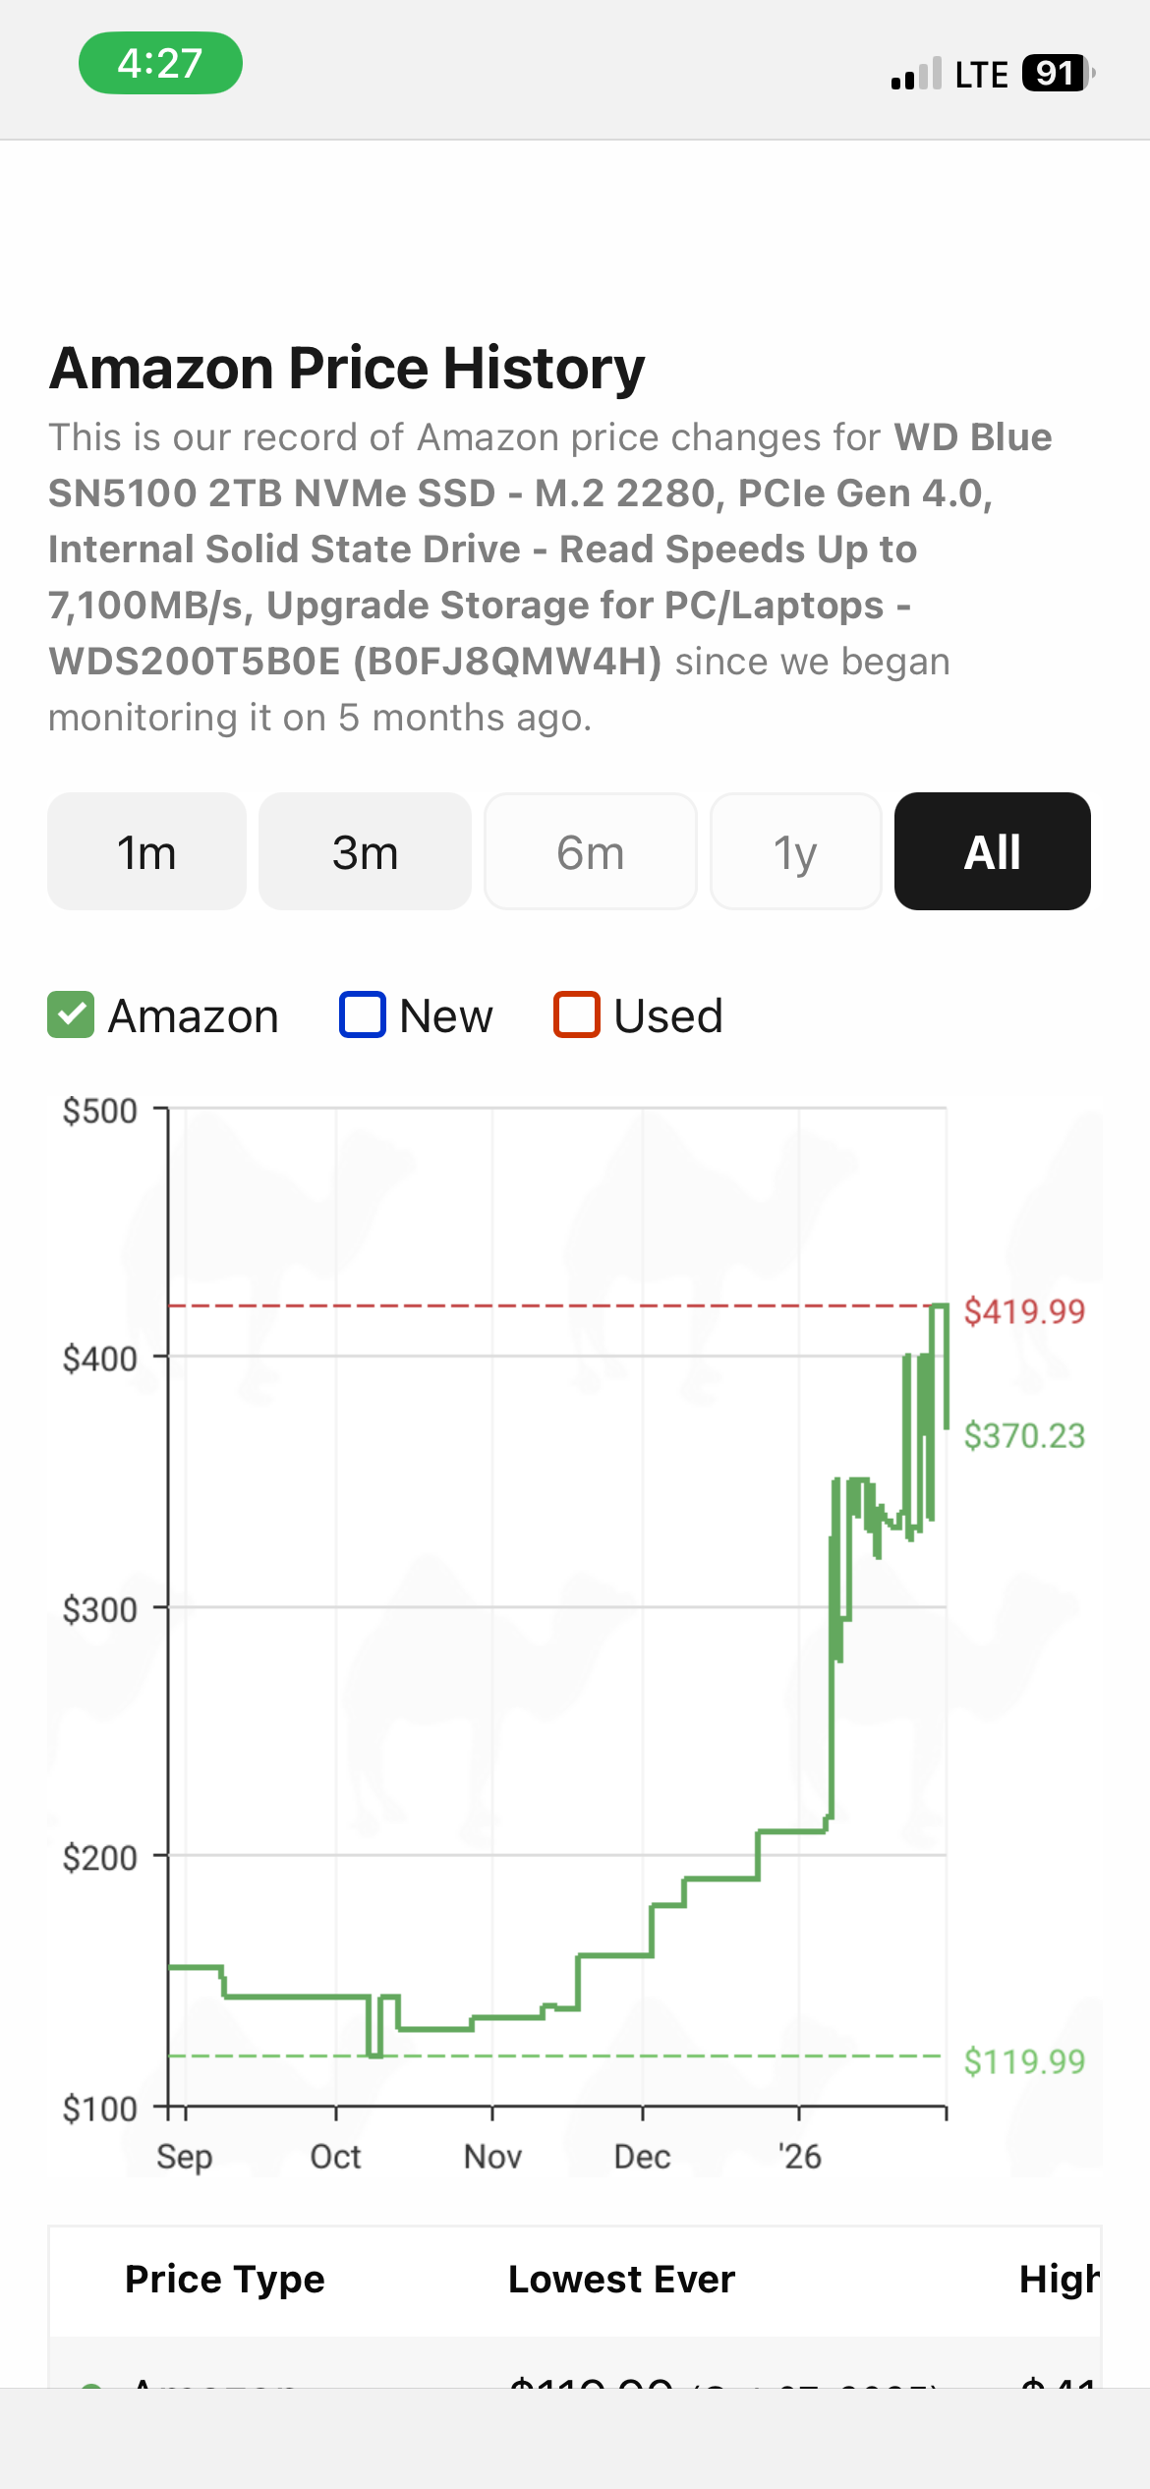Click the $419.99 highest price label
1150x2489 pixels.
(x=1024, y=1311)
